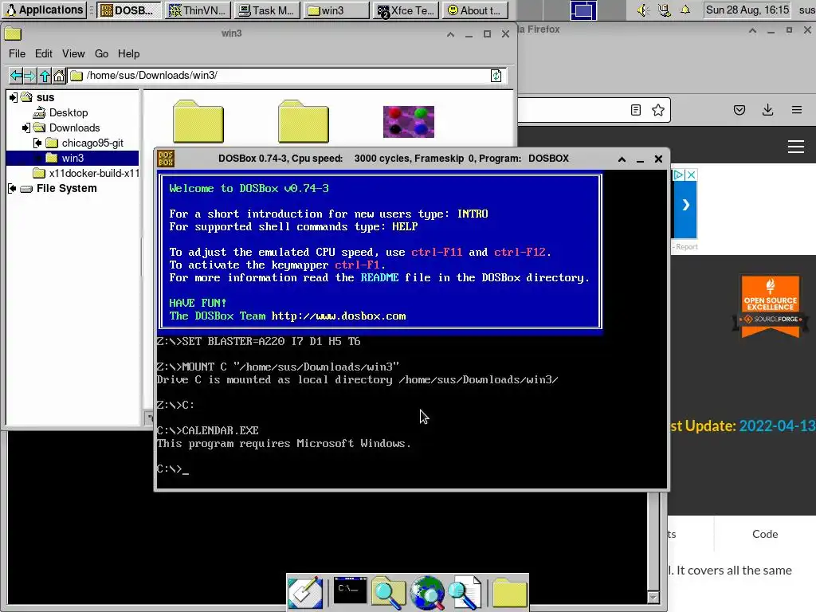Click the Open Source Excellence SourceForge badge

[771, 306]
